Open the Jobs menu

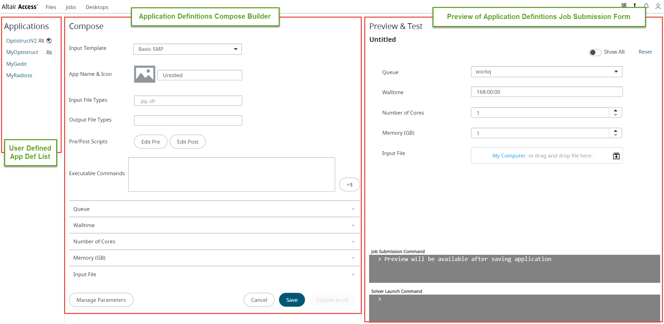(x=71, y=7)
